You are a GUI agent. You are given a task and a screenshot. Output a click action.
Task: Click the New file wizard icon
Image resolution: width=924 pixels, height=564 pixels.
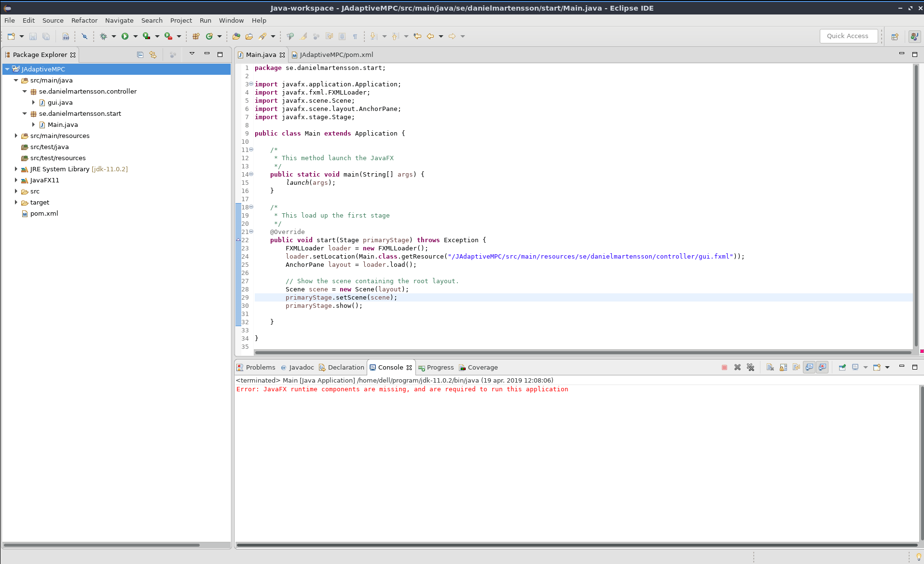tap(11, 36)
